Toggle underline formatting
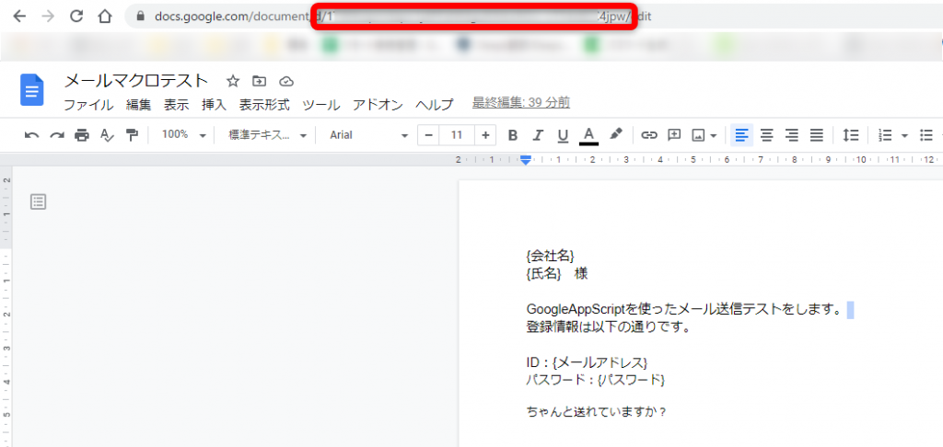Screen dimensions: 943x447 pos(563,135)
